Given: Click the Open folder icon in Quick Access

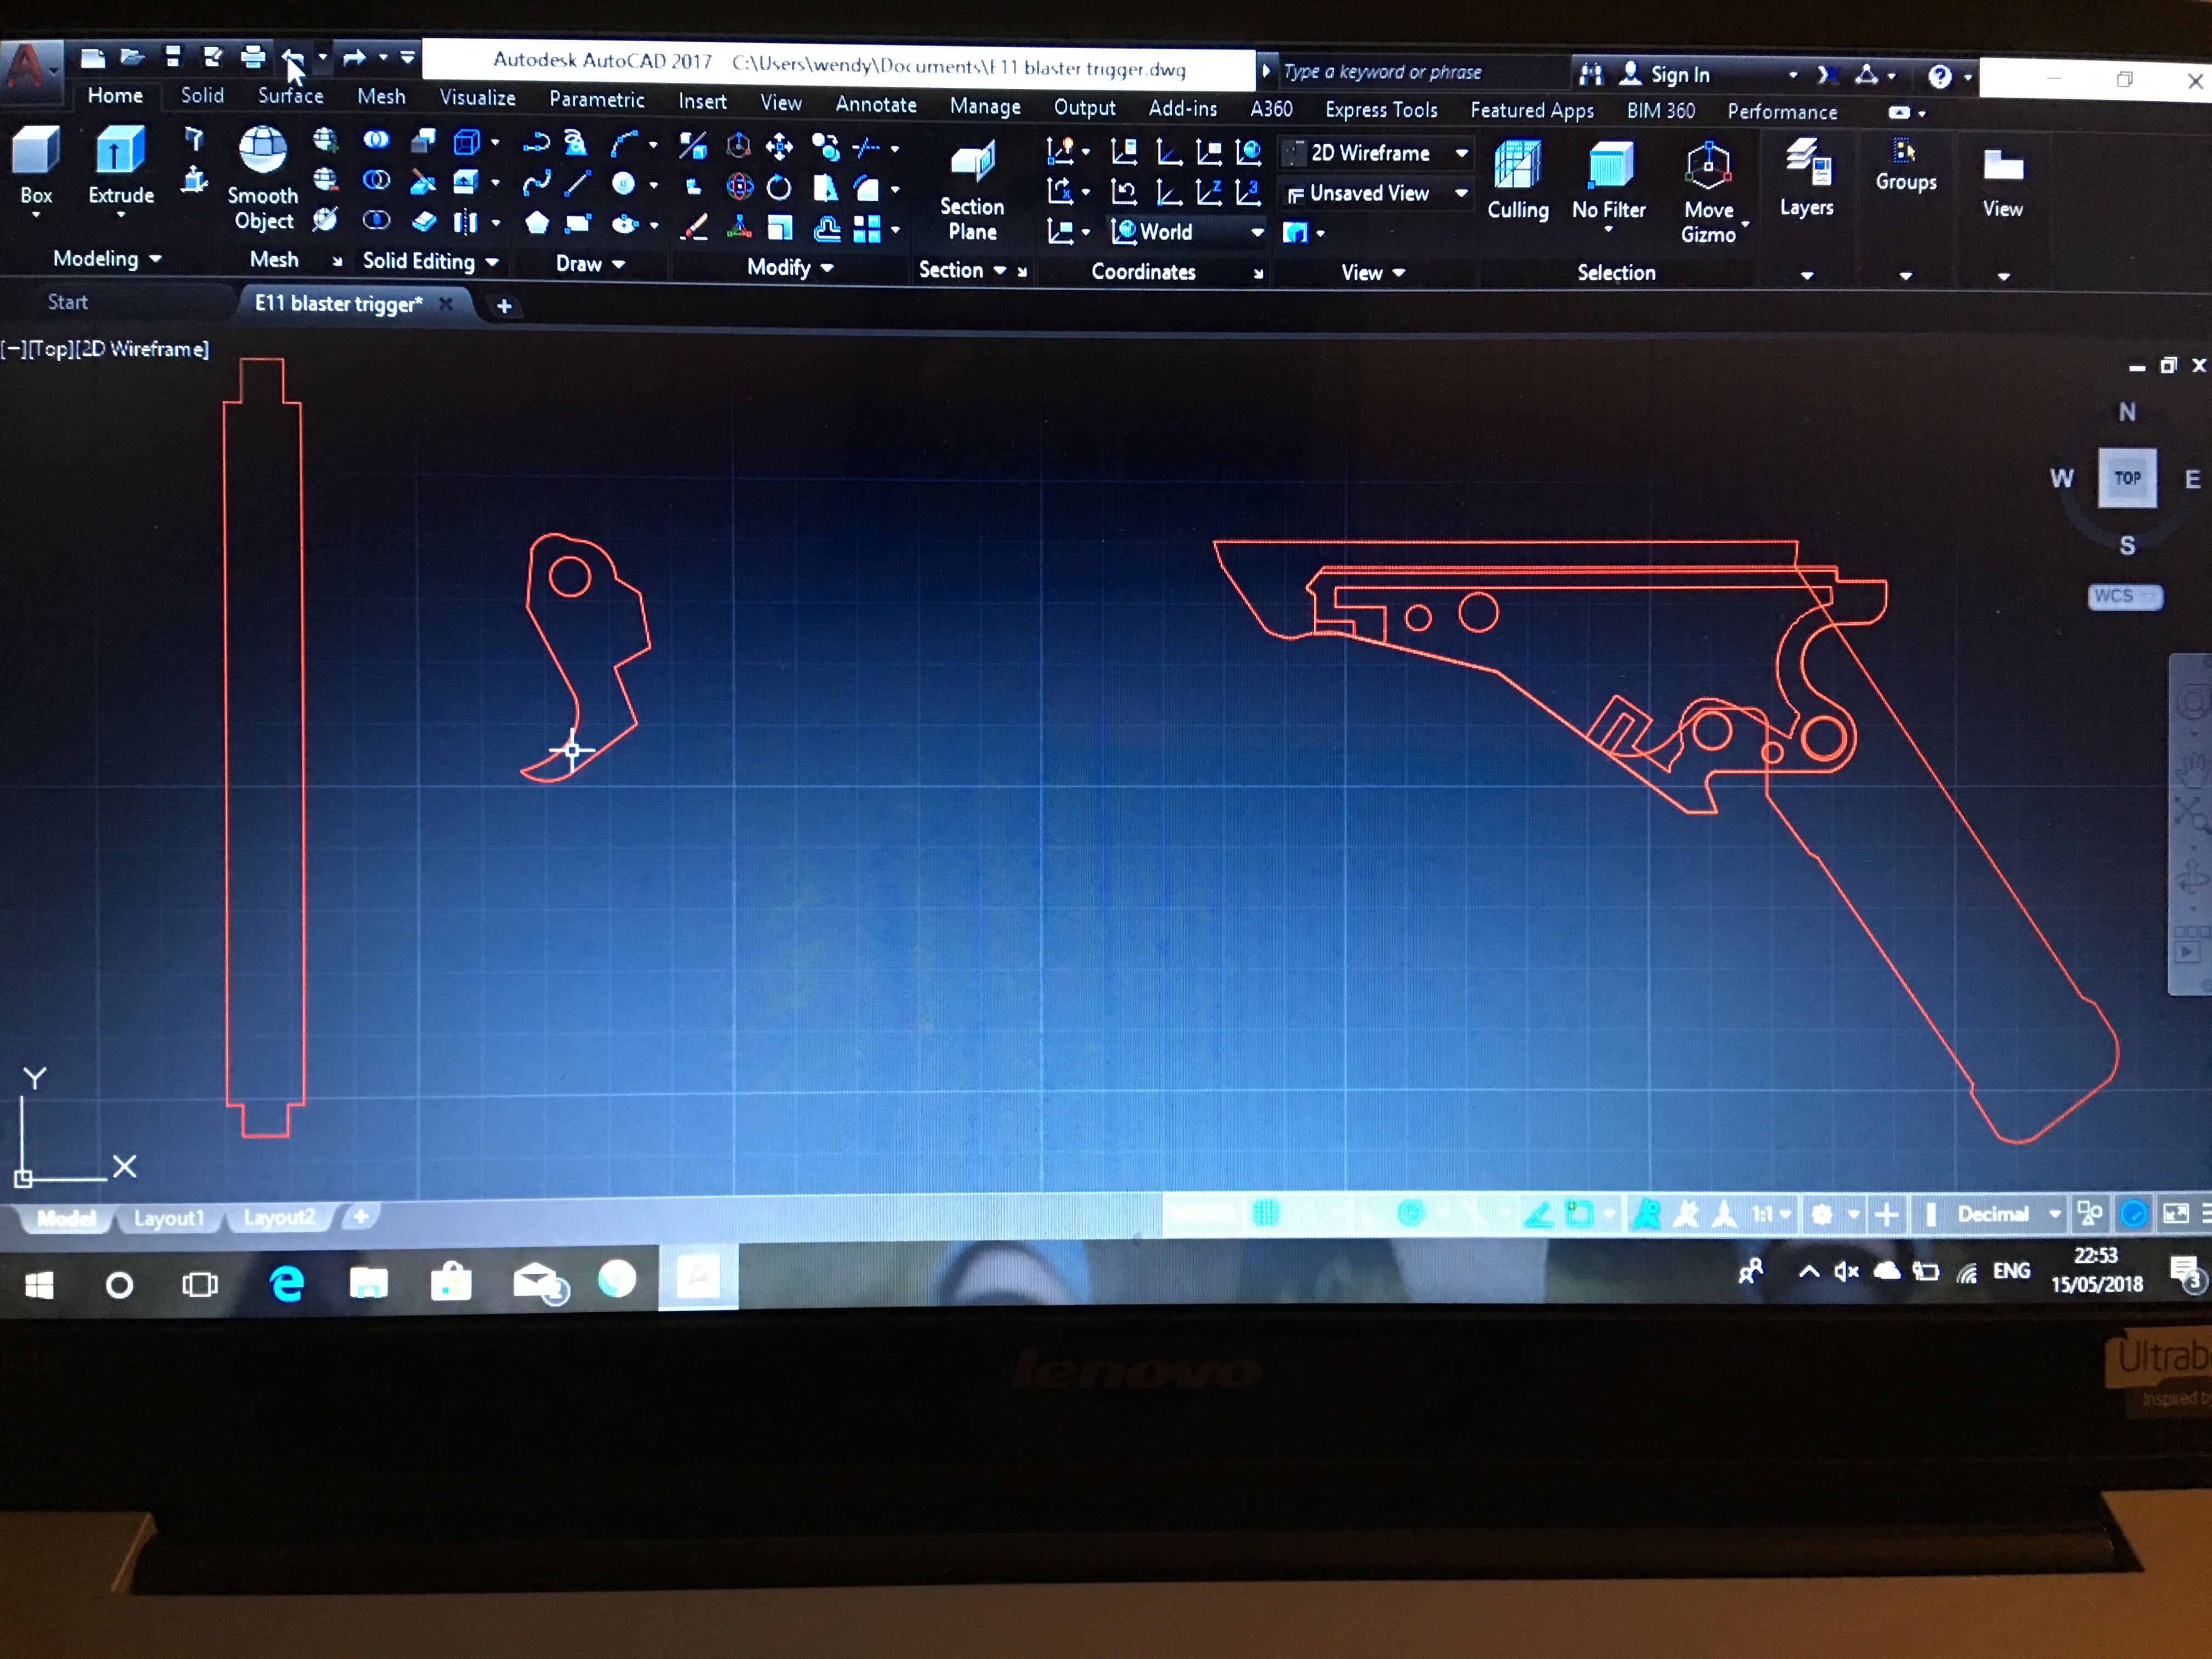Looking at the screenshot, I should coord(132,56).
